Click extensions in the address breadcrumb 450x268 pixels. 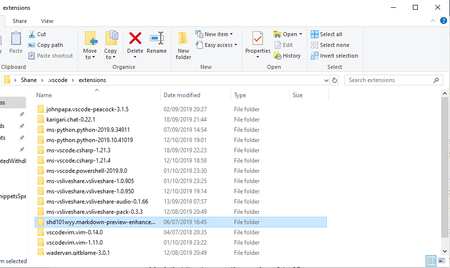[92, 80]
